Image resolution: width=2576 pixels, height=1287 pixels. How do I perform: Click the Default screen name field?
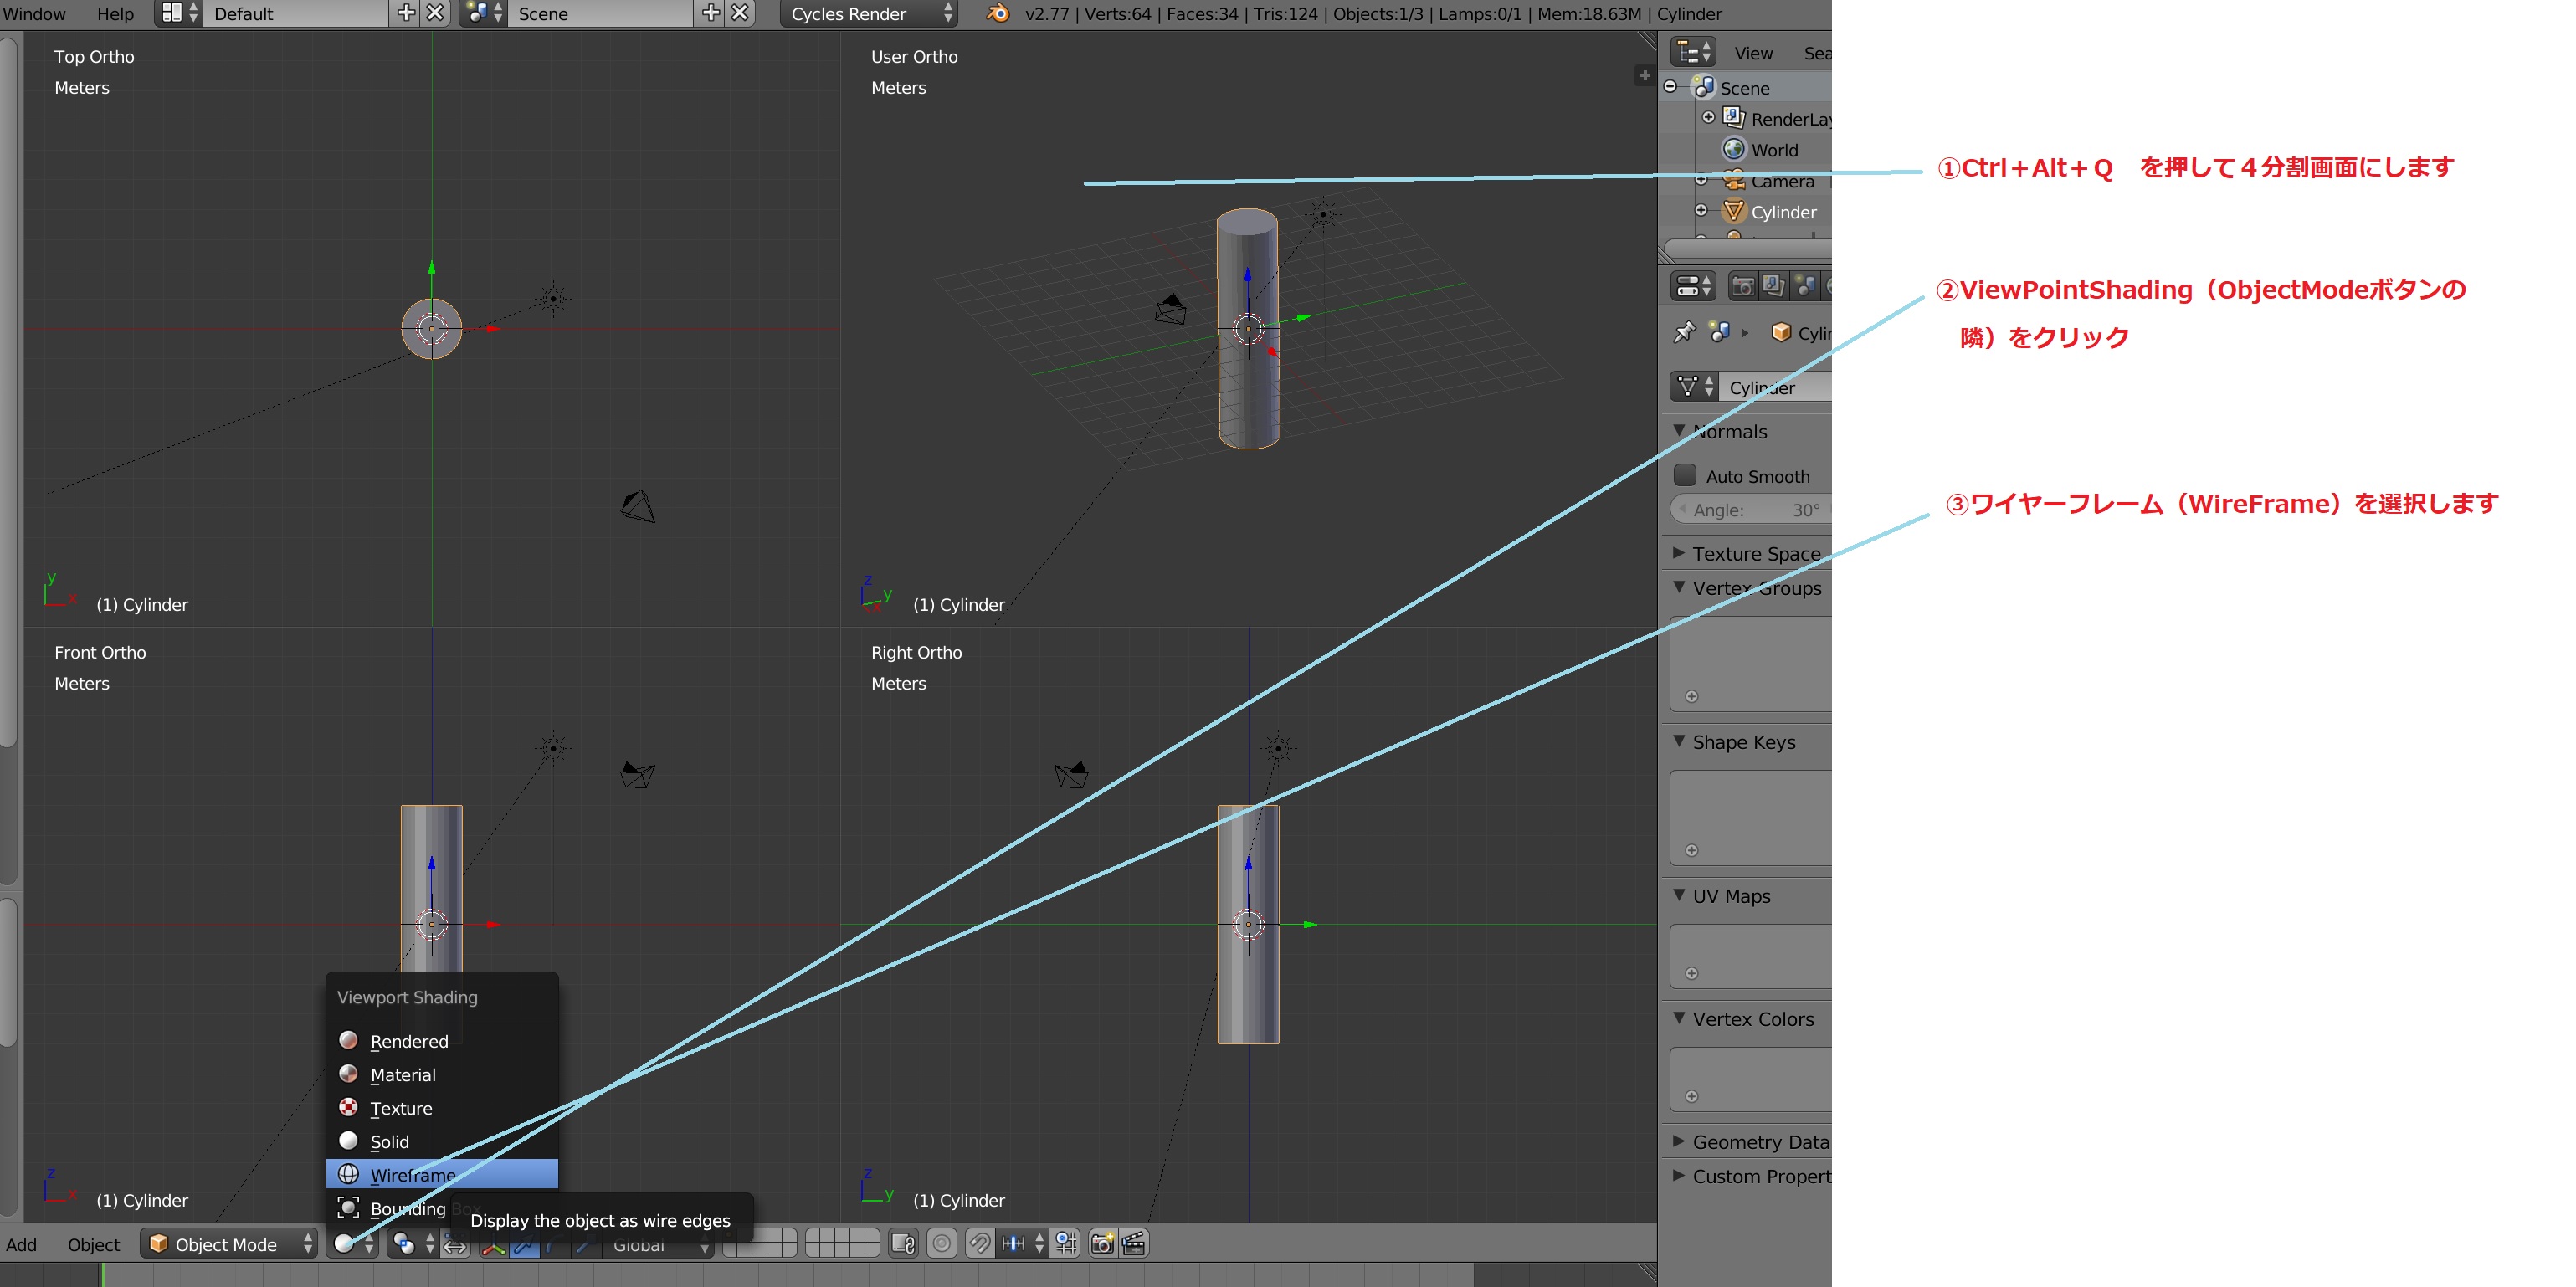tap(296, 13)
